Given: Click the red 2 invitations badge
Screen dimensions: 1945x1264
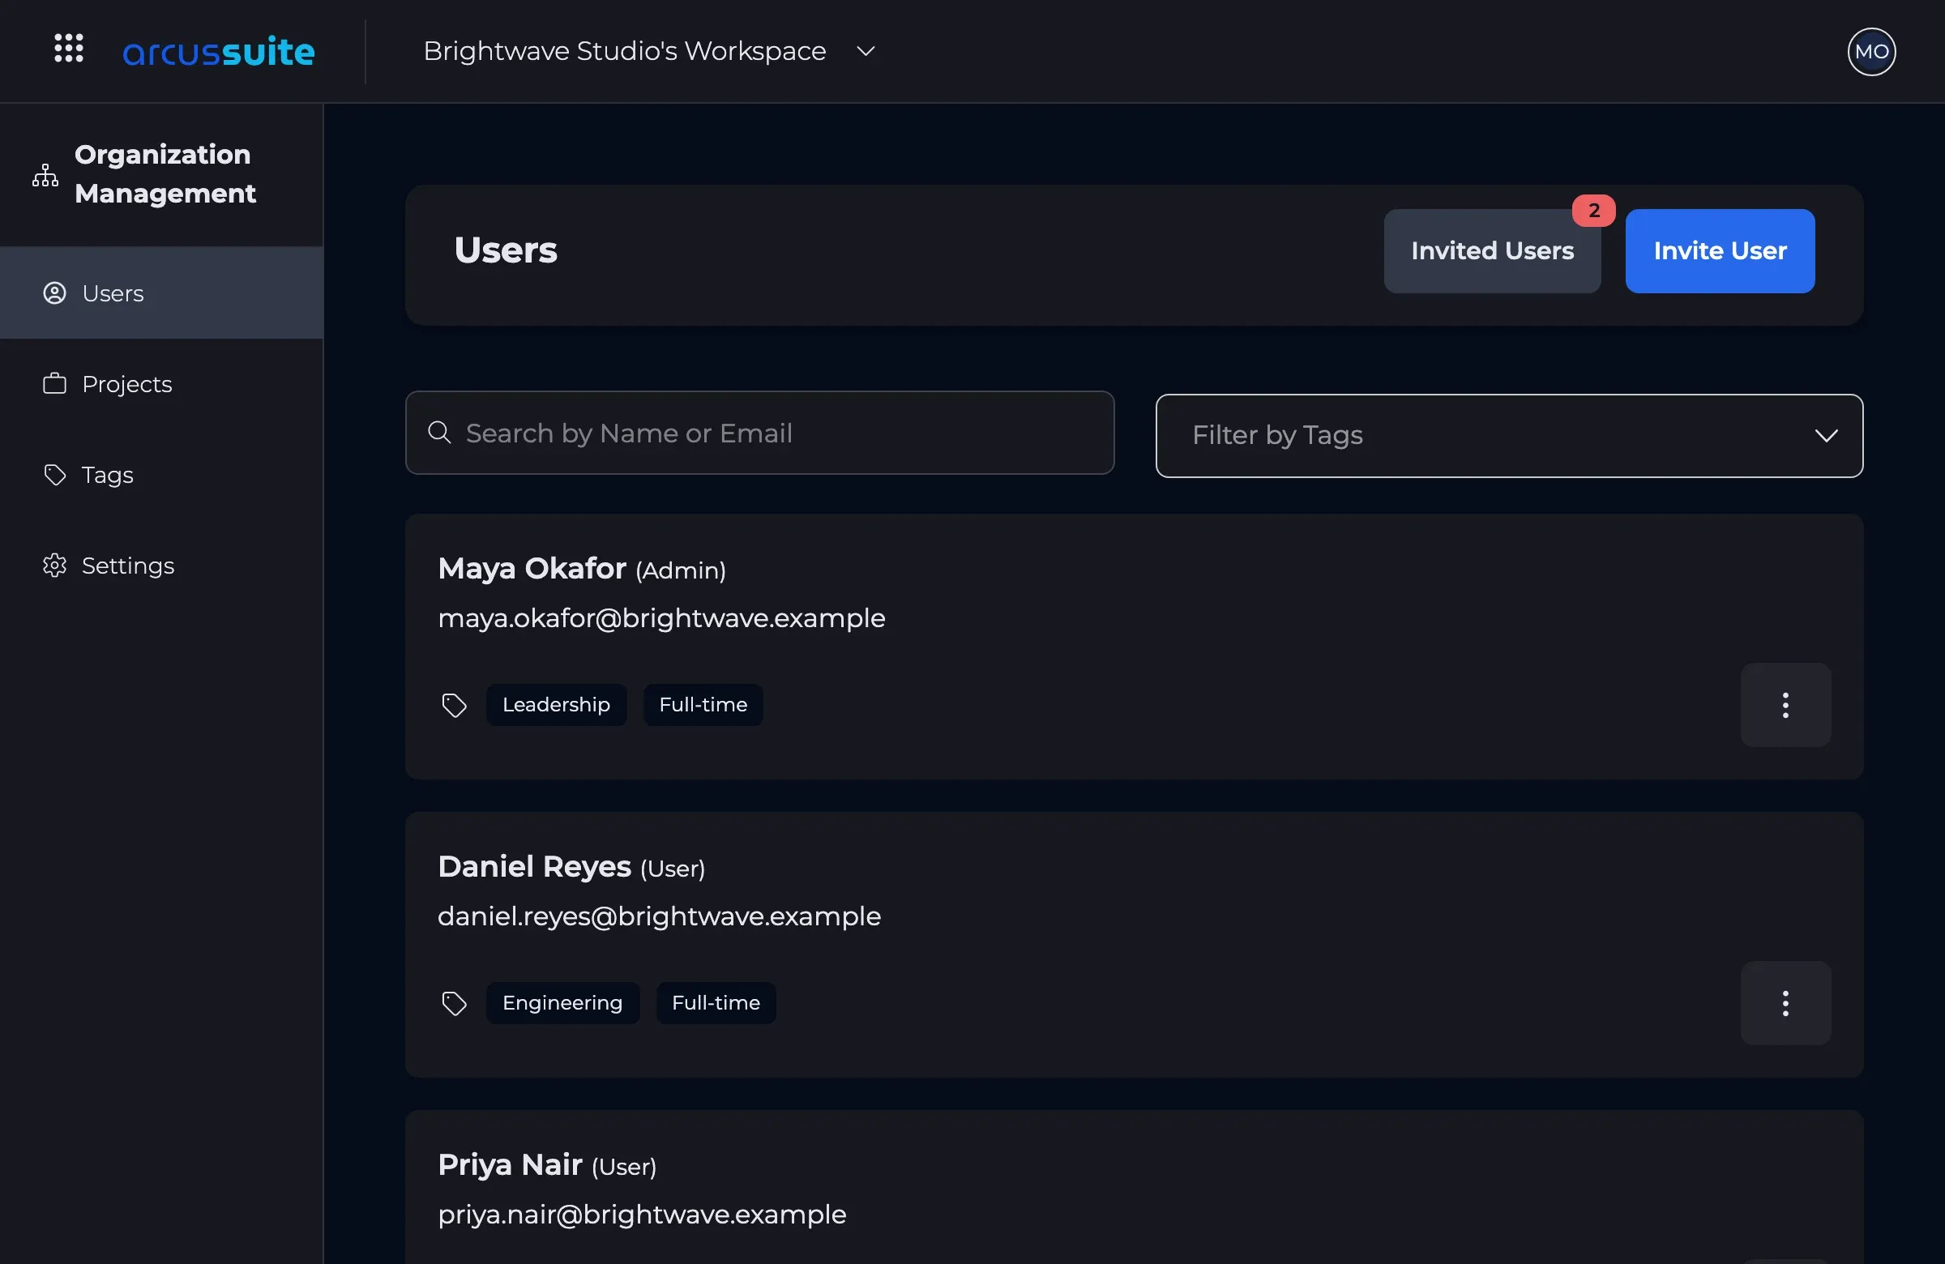Looking at the screenshot, I should point(1593,211).
